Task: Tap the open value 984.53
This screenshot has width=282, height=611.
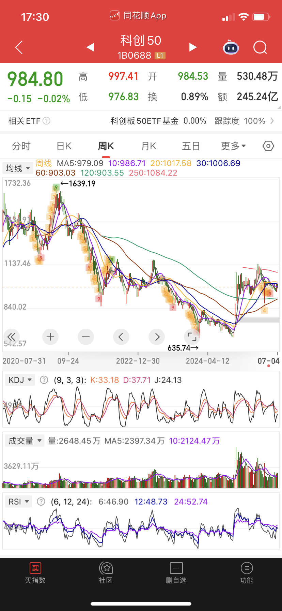Action: tap(193, 76)
